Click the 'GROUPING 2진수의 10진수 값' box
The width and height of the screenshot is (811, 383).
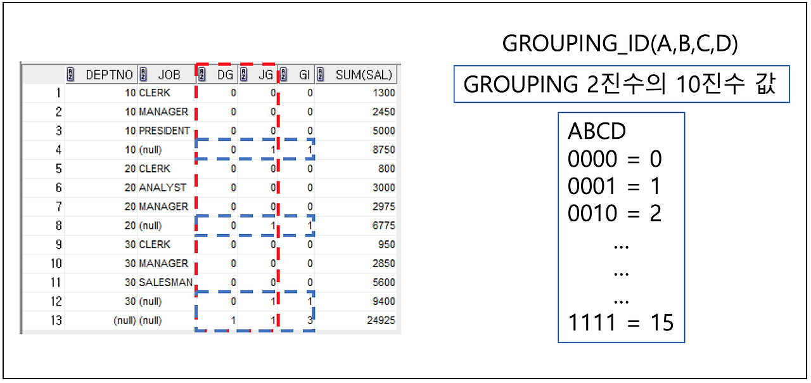622,84
